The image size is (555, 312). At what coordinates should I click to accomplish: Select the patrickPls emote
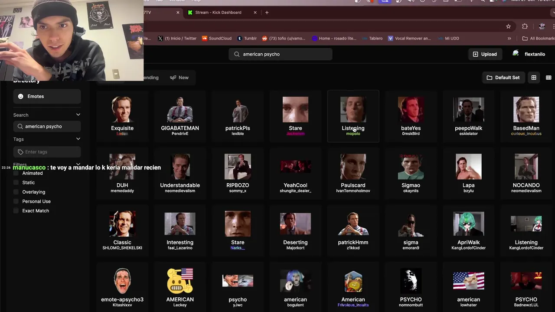[x=238, y=116]
